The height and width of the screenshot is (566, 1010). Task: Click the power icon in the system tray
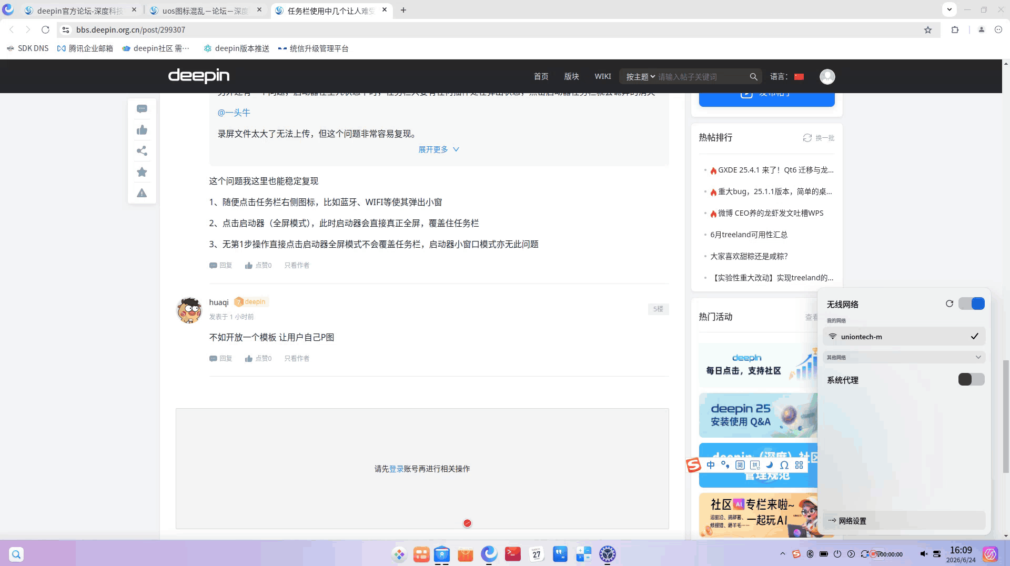(837, 554)
